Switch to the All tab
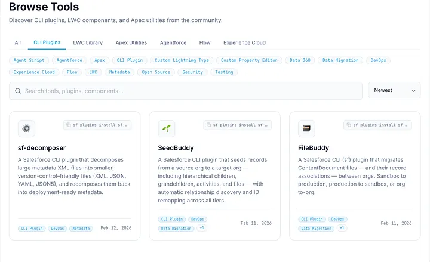The height and width of the screenshot is (262, 430). tap(17, 43)
